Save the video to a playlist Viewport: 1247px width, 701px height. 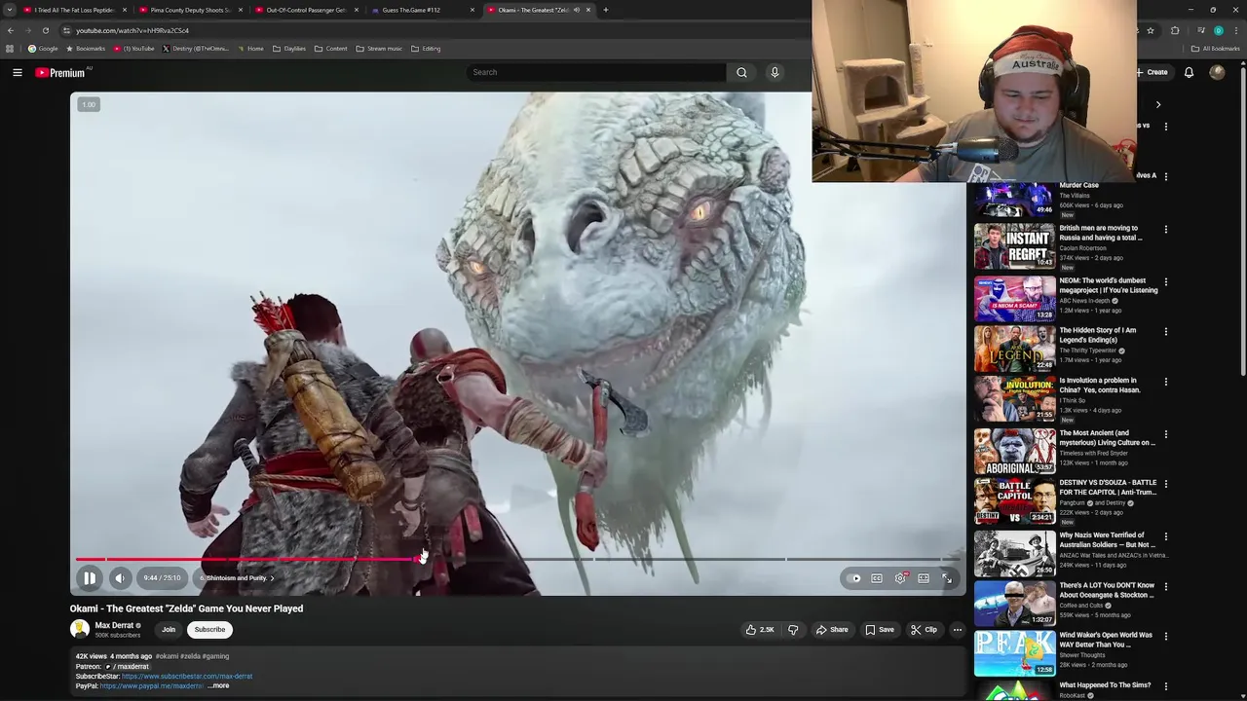pos(879,630)
